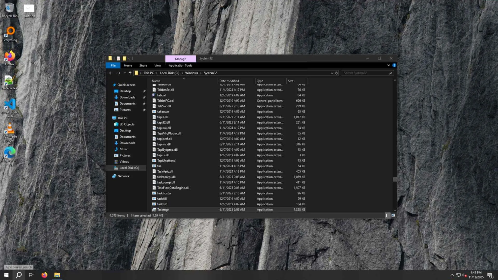This screenshot has height=280, width=498.
Task: Refresh the System32 folder listing
Action: point(337,73)
